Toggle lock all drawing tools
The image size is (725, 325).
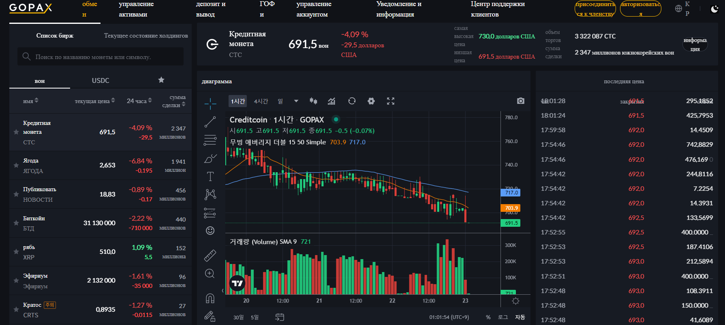point(210,316)
